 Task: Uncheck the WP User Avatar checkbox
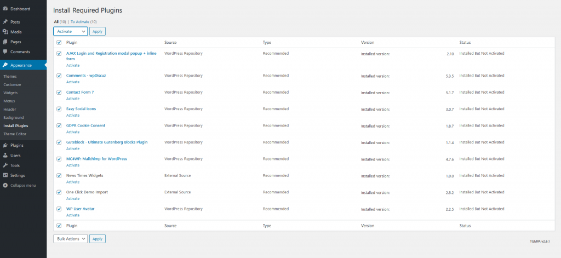[x=59, y=209]
